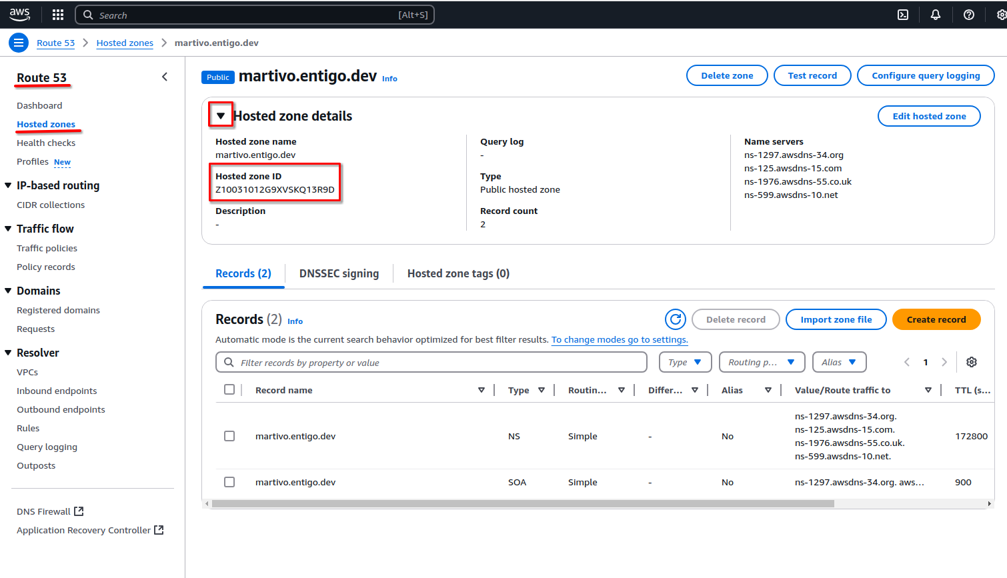
Task: Open the services grid menu
Action: click(58, 15)
